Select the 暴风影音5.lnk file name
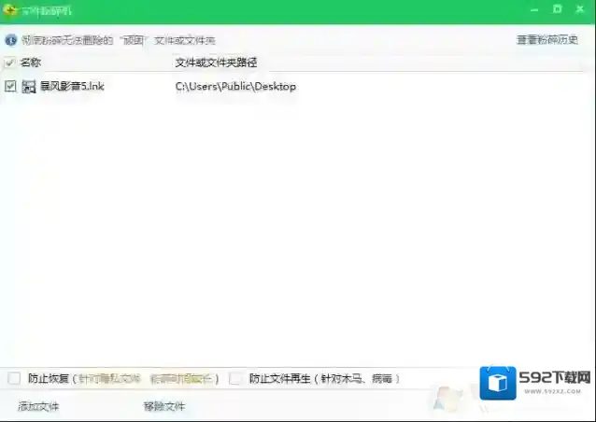 point(71,87)
